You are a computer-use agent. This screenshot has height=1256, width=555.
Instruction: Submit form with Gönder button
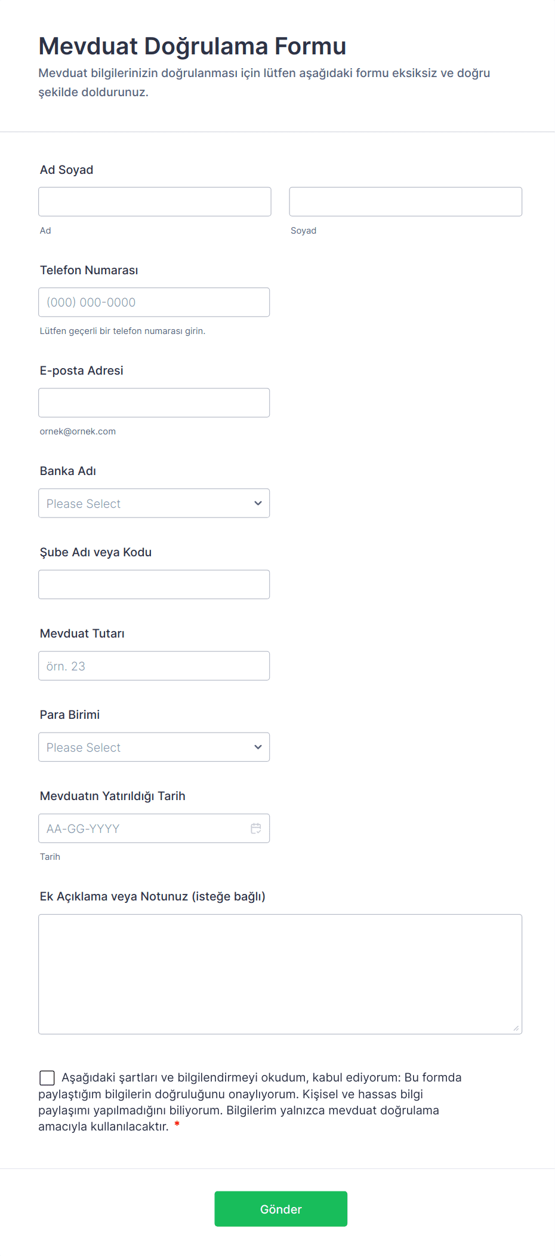point(281,1209)
